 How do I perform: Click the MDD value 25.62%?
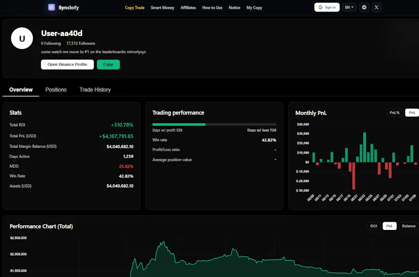(x=126, y=166)
